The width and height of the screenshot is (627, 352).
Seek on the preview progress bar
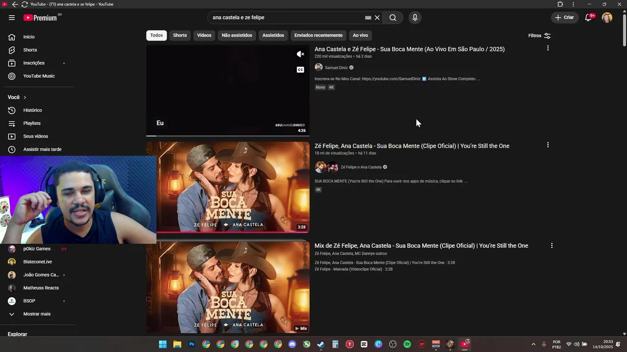click(228, 135)
